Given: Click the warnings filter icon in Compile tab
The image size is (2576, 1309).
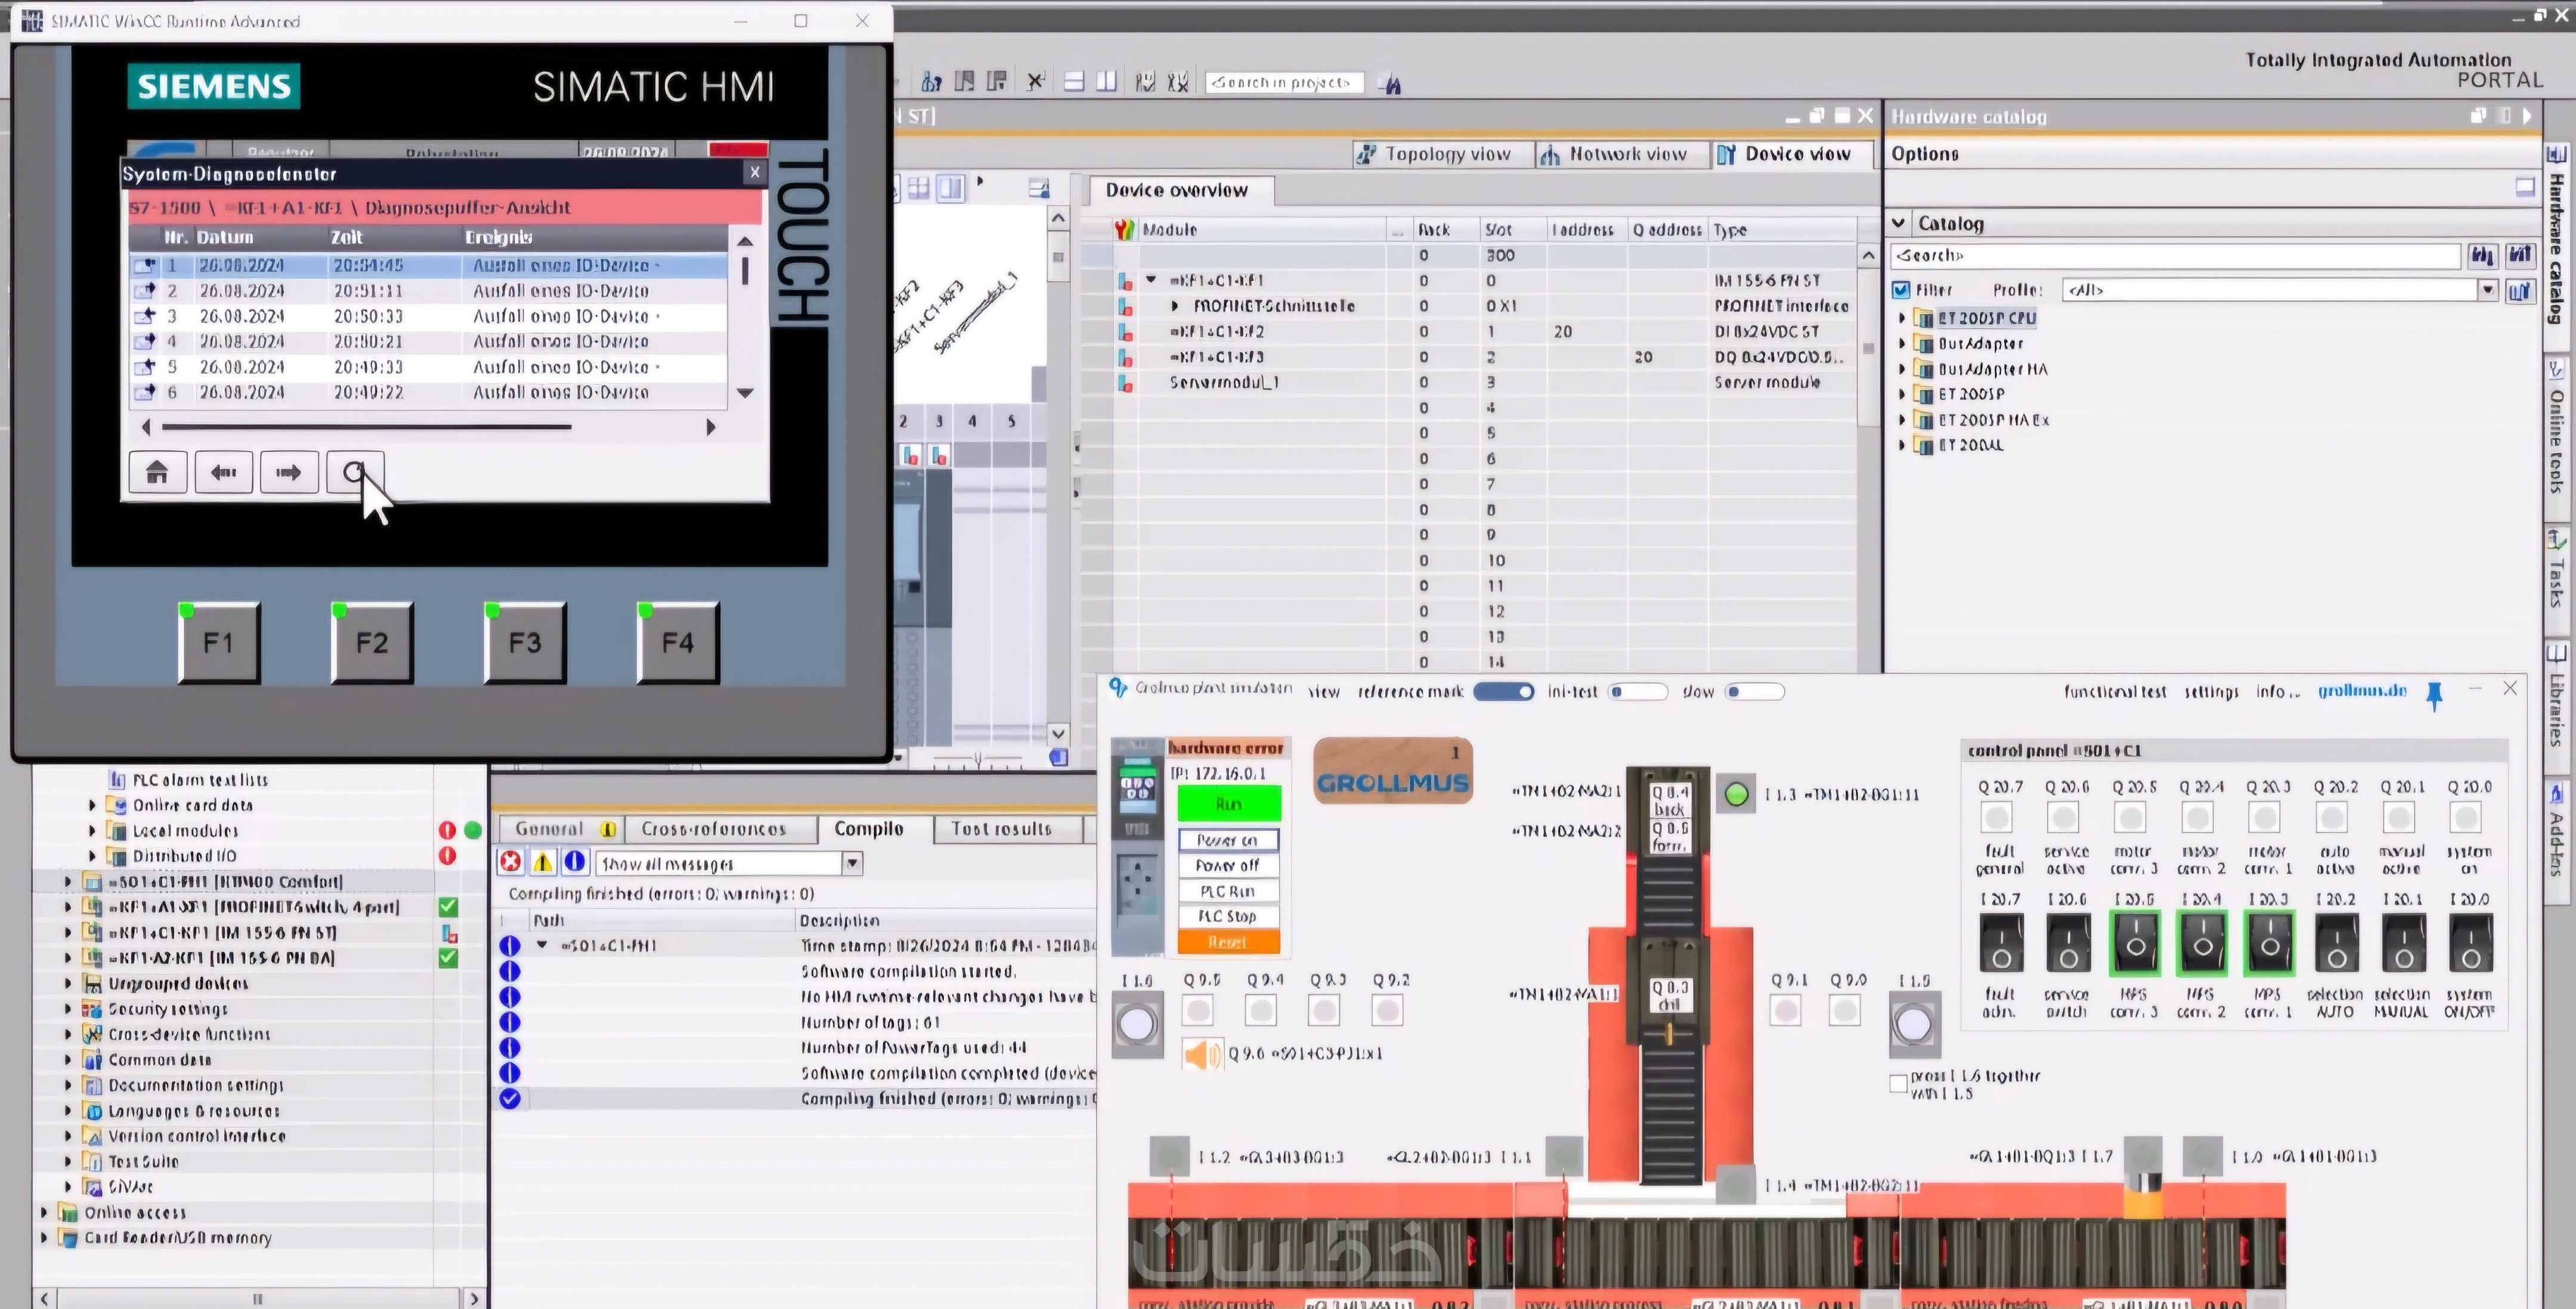Looking at the screenshot, I should (542, 862).
